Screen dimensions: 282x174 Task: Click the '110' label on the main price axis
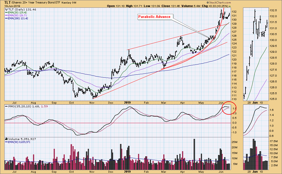click(234, 100)
